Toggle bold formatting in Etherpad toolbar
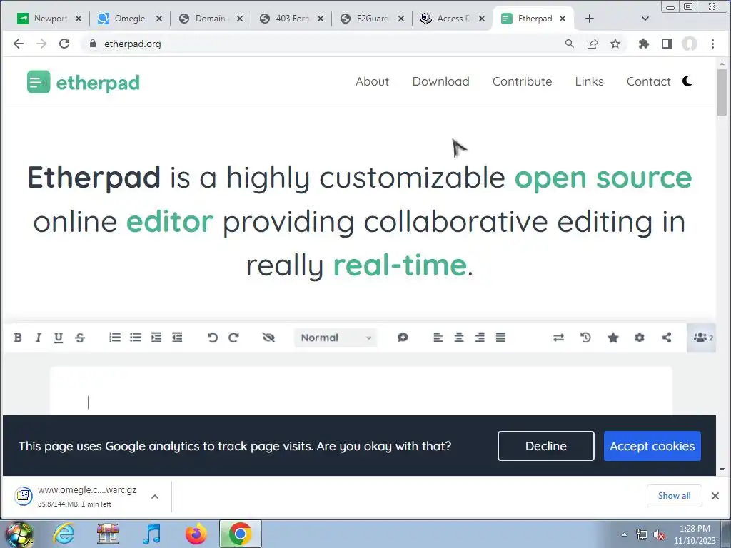Screen dimensions: 731x548 (x=18, y=338)
